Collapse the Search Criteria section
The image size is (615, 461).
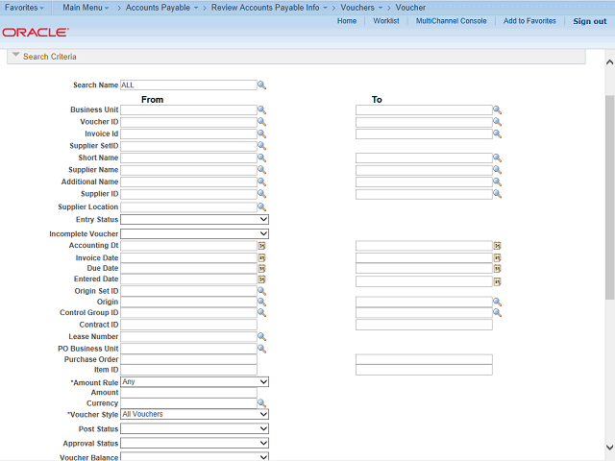point(15,56)
